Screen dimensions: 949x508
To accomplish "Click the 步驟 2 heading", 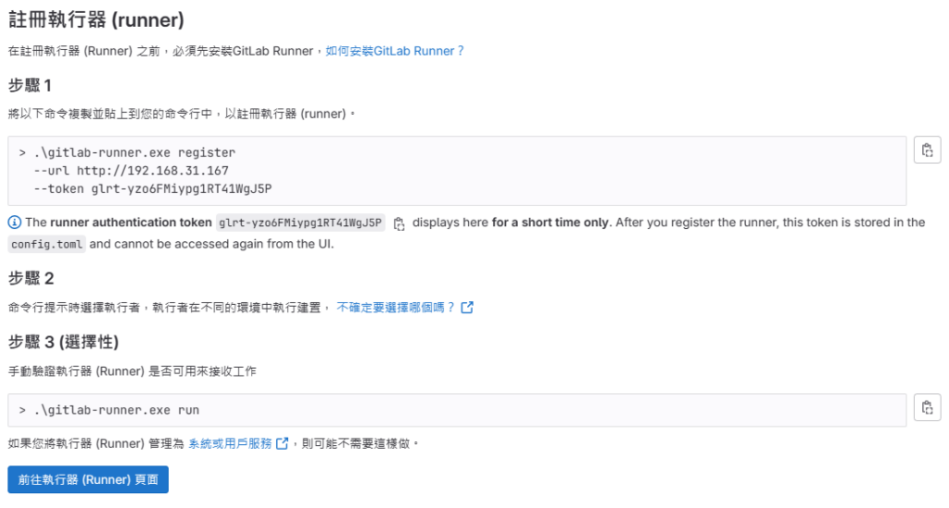I will (x=31, y=278).
